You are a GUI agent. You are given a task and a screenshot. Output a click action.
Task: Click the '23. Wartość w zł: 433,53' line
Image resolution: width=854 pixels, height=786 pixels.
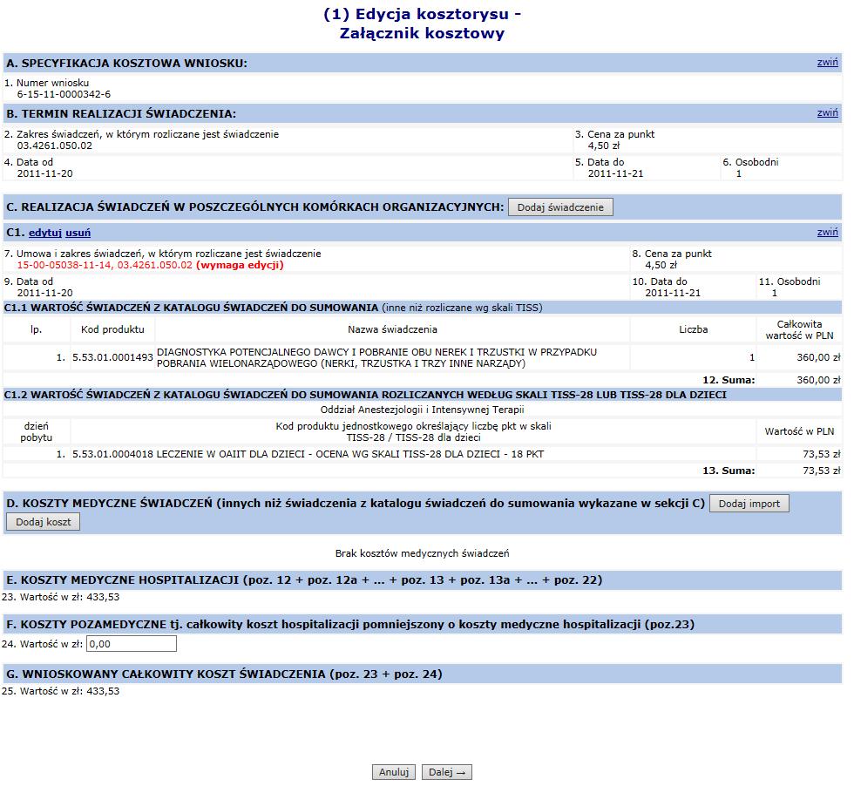[x=60, y=597]
